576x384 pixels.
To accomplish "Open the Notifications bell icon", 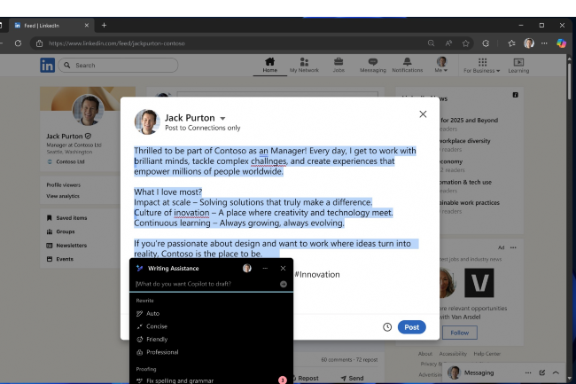I will (407, 62).
